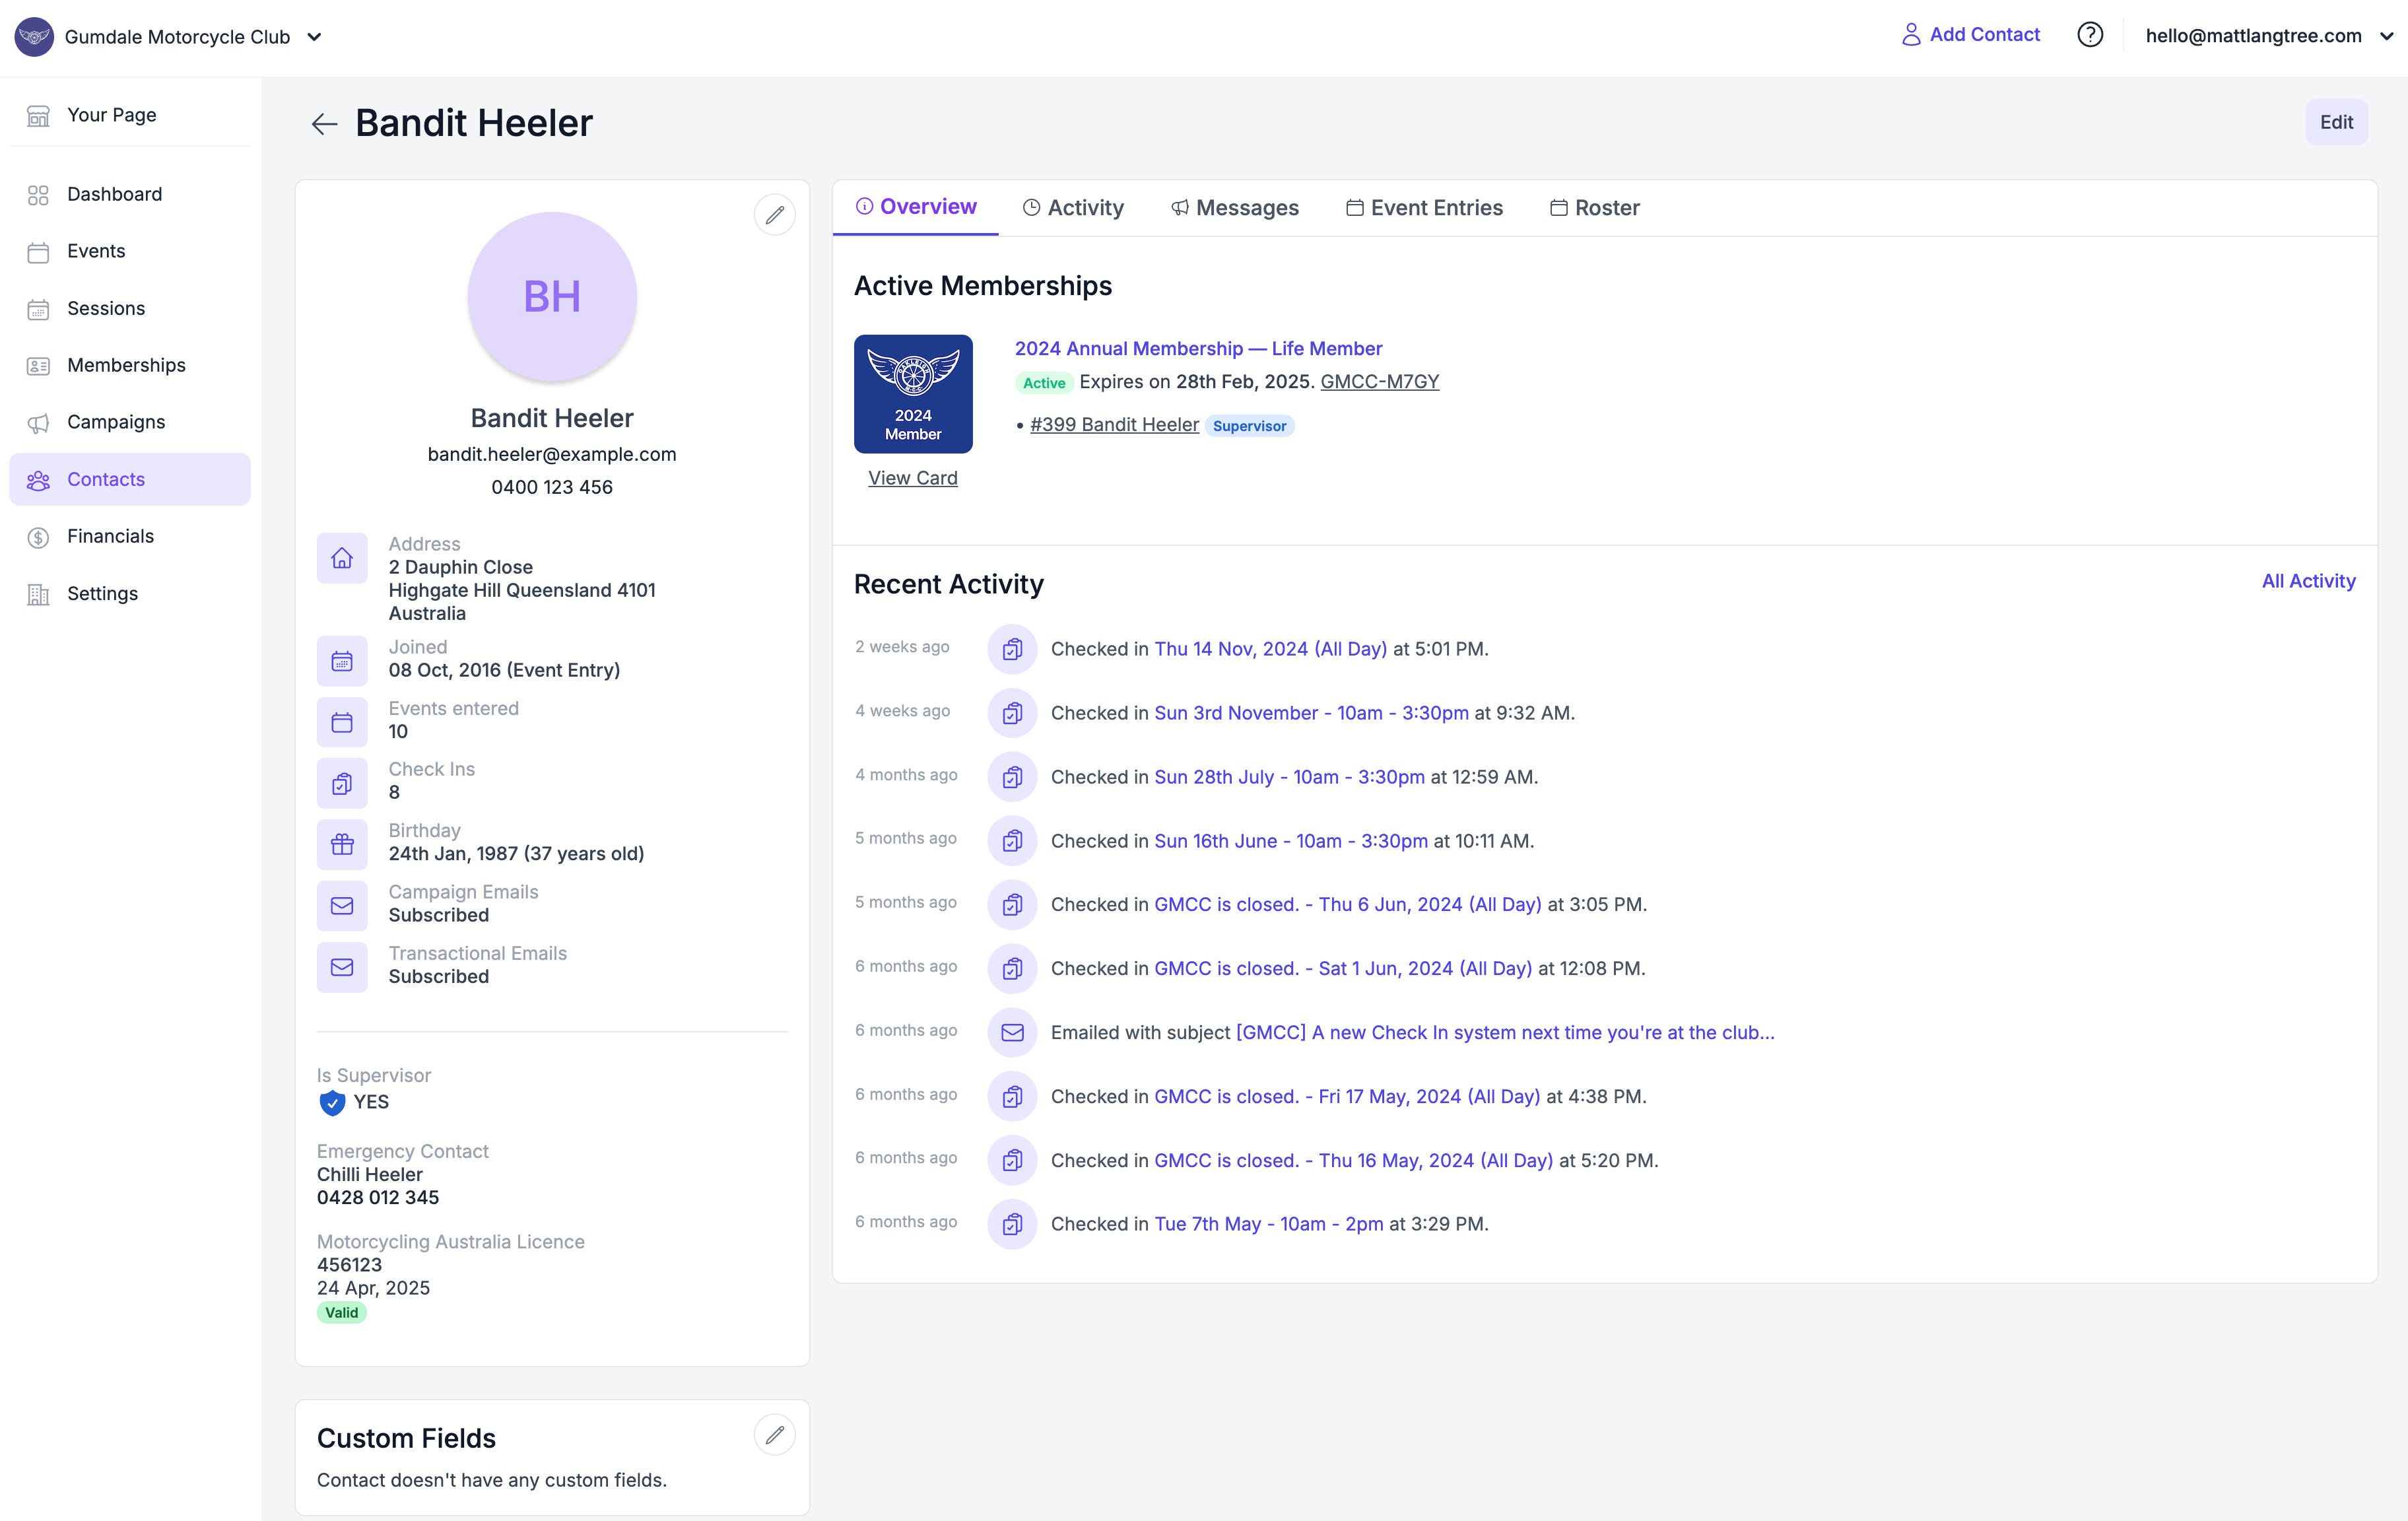This screenshot has width=2408, height=1521.
Task: Expand the Gumdale Motorcycle Club dropdown chevron
Action: pyautogui.click(x=315, y=37)
